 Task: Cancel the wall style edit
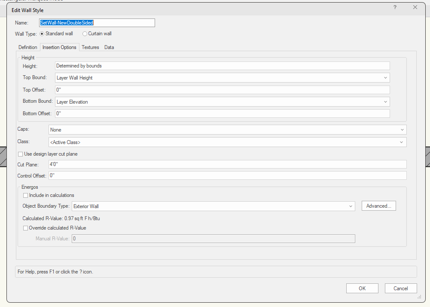(401, 289)
